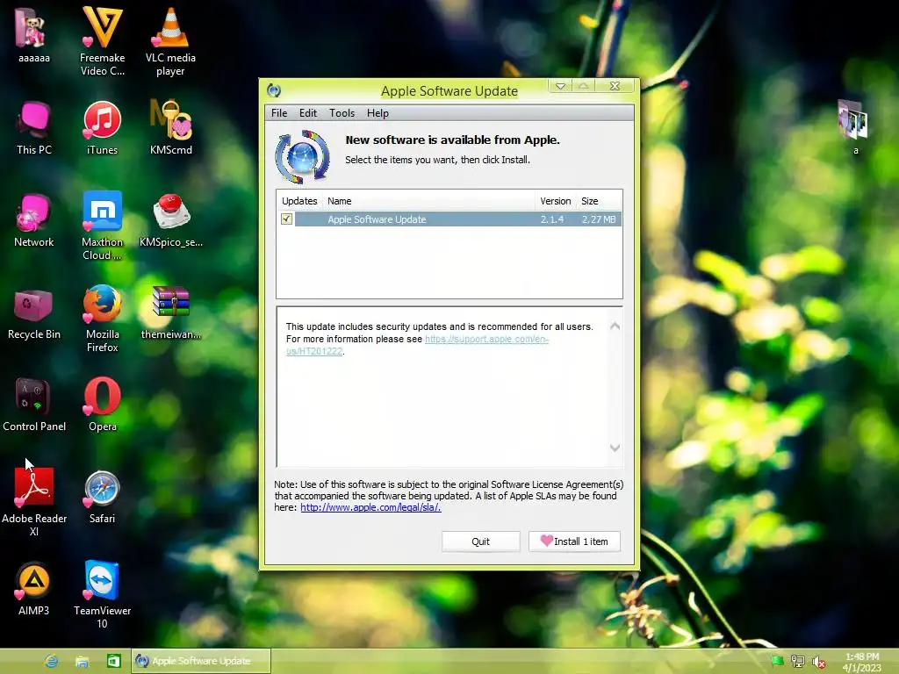Click size value 2.27 MB
This screenshot has width=899, height=674.
(x=599, y=219)
